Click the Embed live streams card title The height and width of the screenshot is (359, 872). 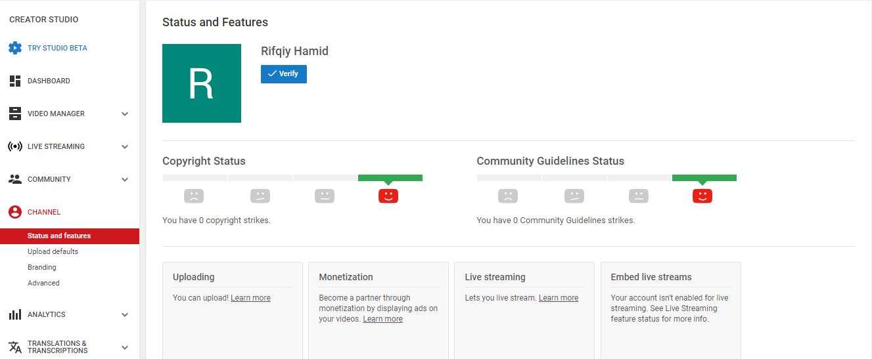651,277
